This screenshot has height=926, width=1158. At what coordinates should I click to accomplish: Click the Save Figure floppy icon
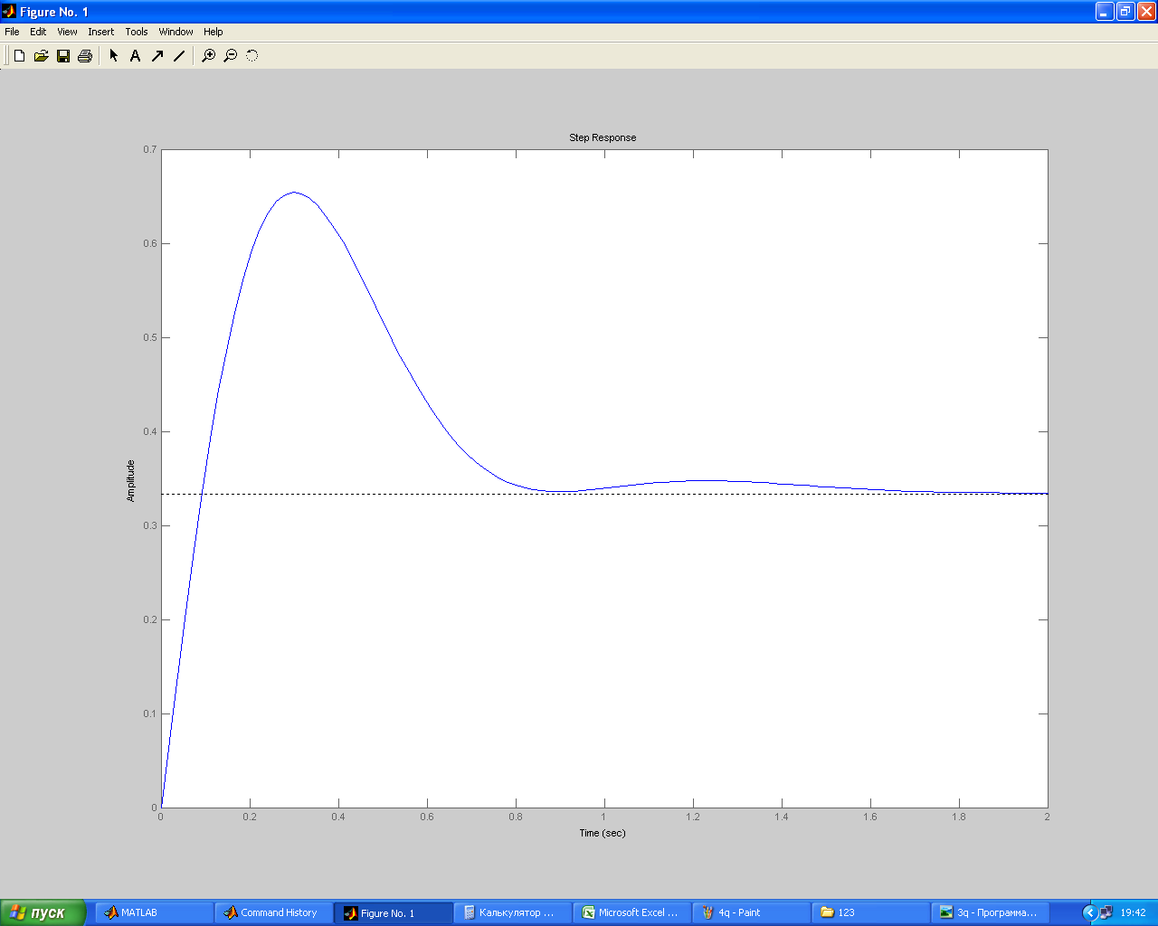tap(63, 56)
